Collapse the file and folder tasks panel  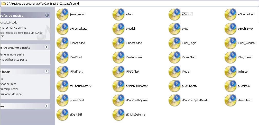tap(47, 47)
